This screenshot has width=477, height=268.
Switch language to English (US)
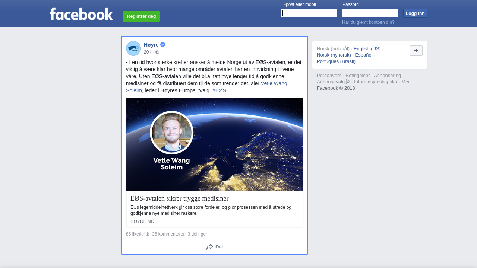(367, 48)
